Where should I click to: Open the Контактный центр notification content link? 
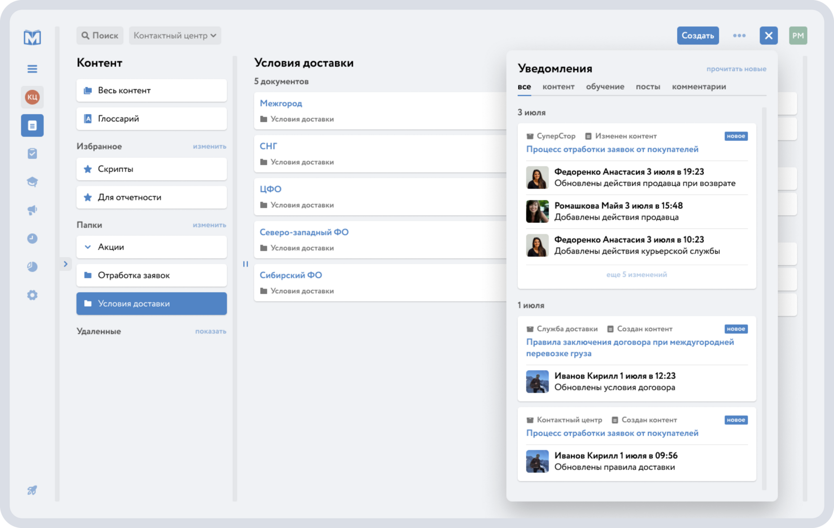pos(612,433)
